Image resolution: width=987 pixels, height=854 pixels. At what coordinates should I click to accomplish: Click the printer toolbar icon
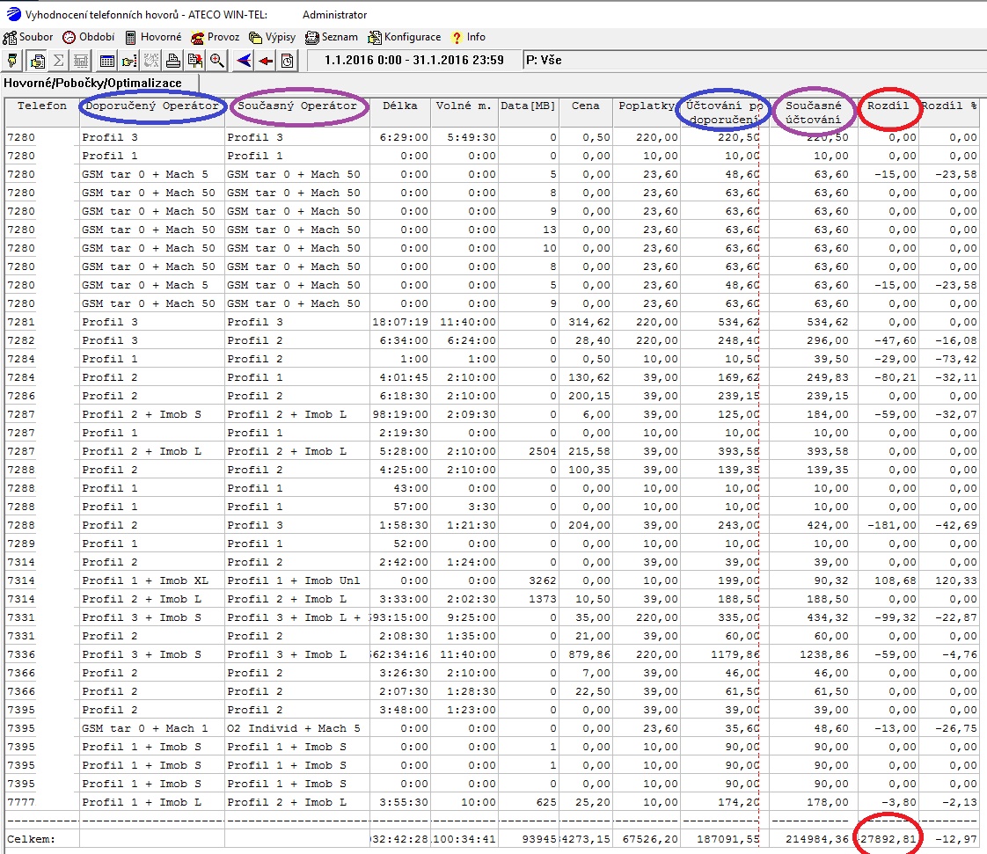(x=173, y=61)
